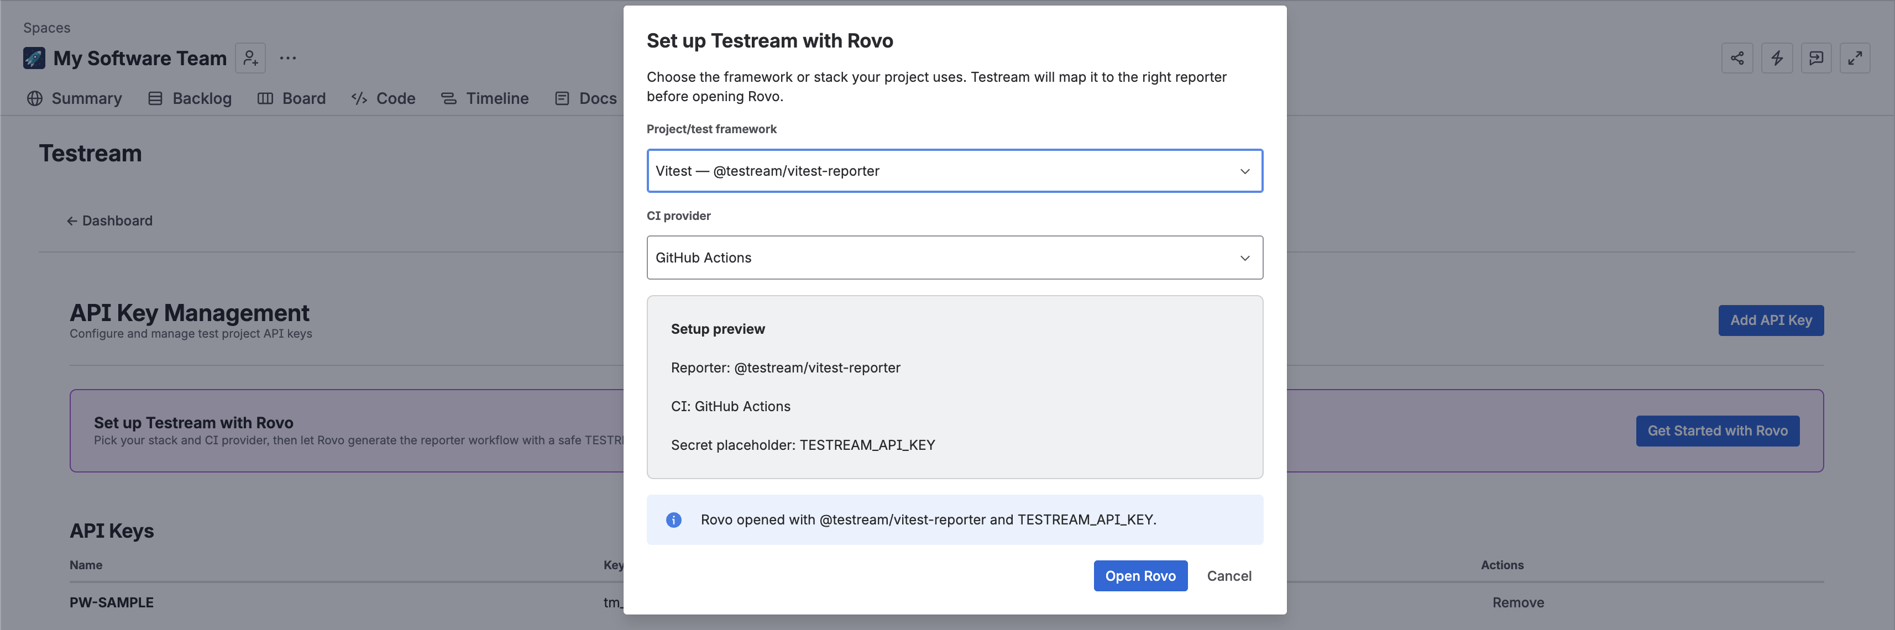Image resolution: width=1895 pixels, height=630 pixels.
Task: Click the info icon in Rovo message
Action: tap(673, 519)
